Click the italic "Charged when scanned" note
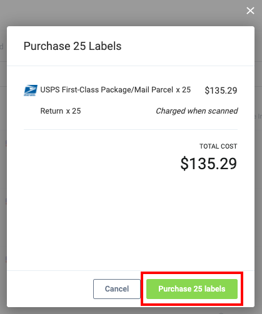The width and height of the screenshot is (262, 314). point(197,111)
